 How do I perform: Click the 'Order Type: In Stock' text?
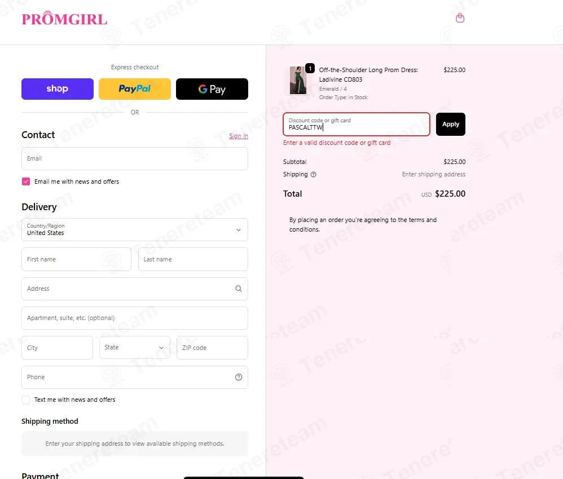(343, 97)
